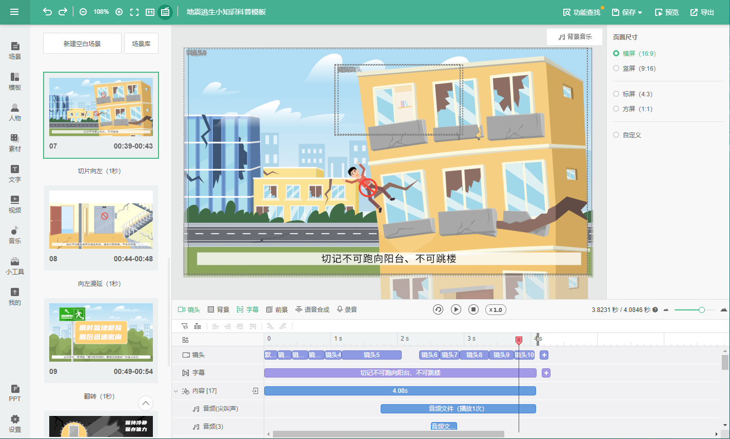Click scroll-to-top chevron in scene list
The width and height of the screenshot is (730, 439).
pos(146,403)
